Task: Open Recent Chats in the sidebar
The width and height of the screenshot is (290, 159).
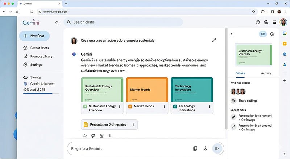Action: click(x=40, y=48)
